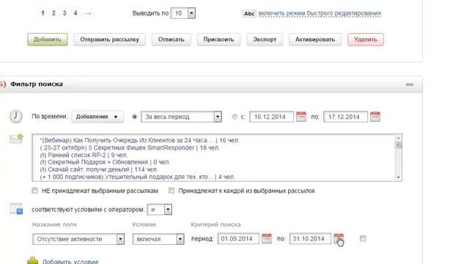Click current page number 1
Viewport: 469px width, 264px height.
[43, 13]
